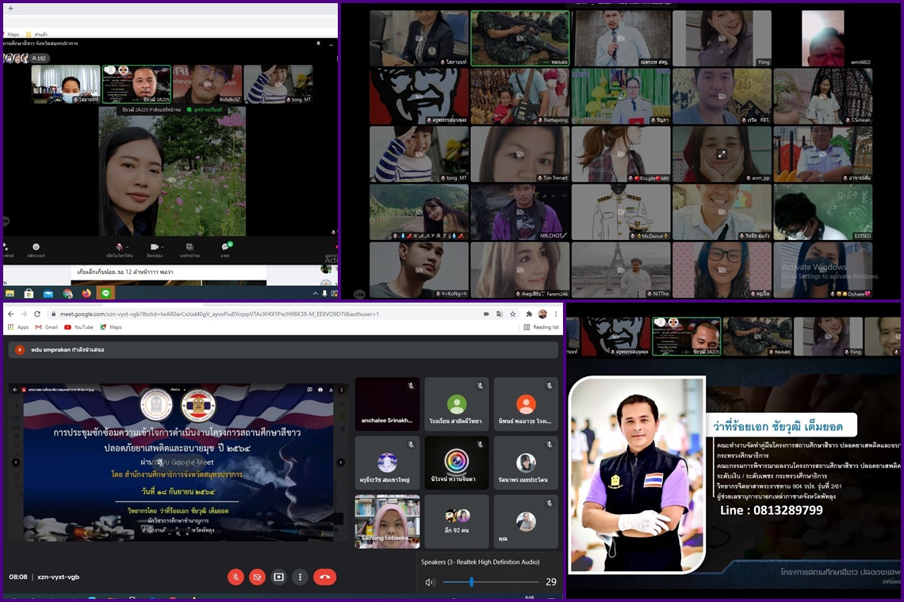The height and width of the screenshot is (602, 904).
Task: Expand the camera options arrow in LINE meeting
Action: (x=162, y=246)
